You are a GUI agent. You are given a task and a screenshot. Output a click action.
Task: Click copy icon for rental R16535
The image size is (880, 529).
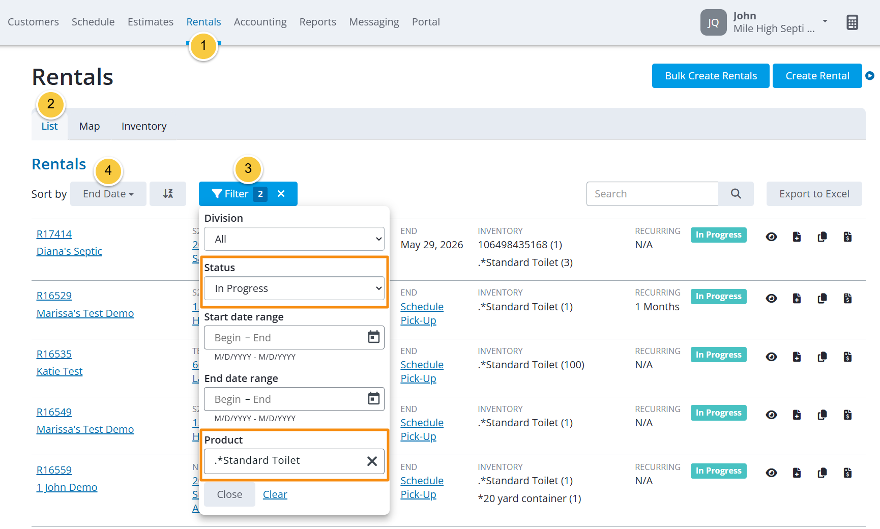(822, 357)
